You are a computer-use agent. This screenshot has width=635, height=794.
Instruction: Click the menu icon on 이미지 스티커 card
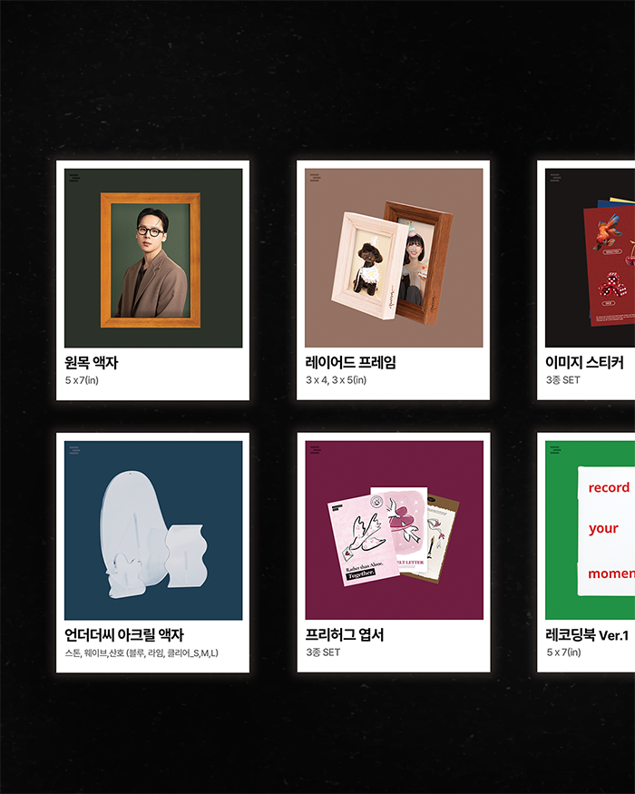(x=555, y=177)
